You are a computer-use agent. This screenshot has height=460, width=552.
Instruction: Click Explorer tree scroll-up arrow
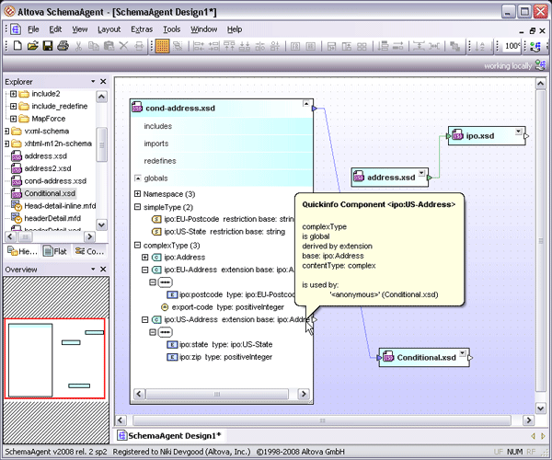click(101, 97)
